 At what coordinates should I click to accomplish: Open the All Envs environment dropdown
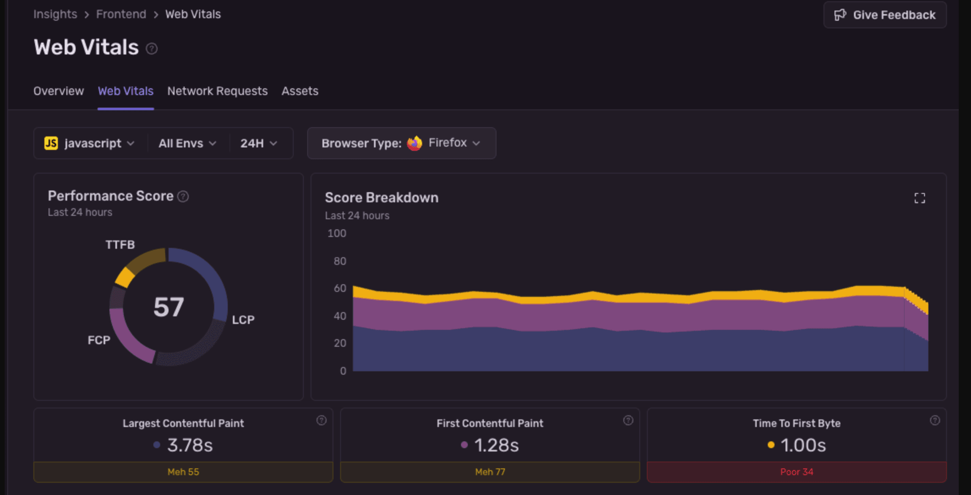[x=188, y=143]
